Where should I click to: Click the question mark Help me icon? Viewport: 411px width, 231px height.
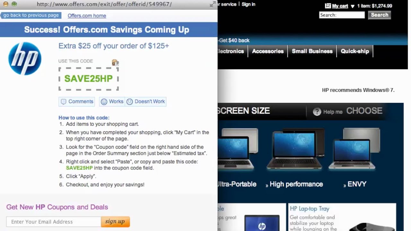point(317,112)
